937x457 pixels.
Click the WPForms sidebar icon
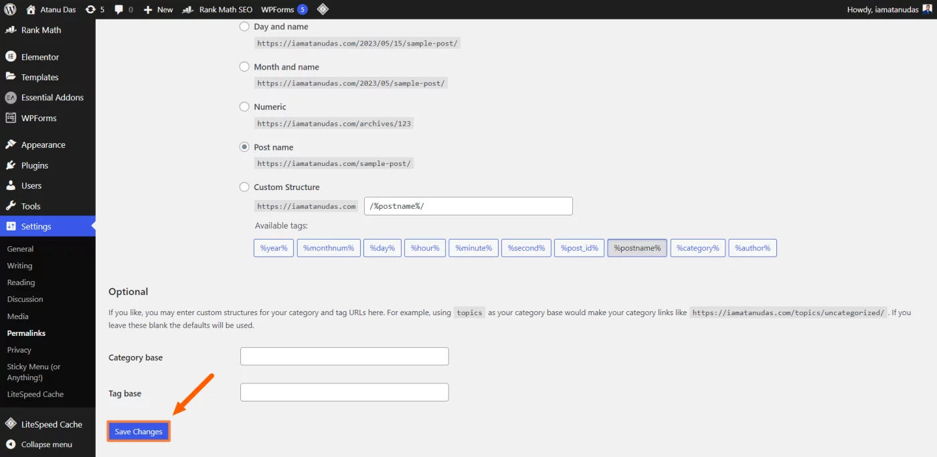[11, 118]
